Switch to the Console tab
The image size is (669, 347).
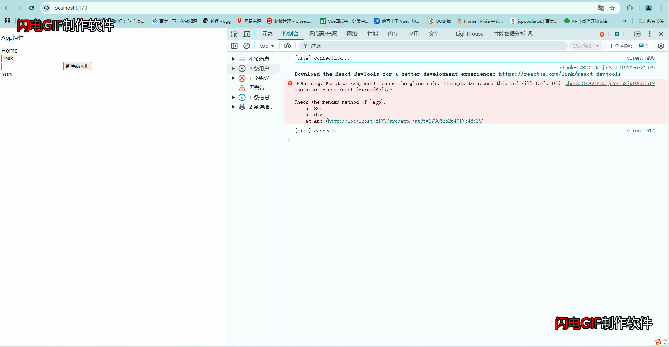[290, 34]
